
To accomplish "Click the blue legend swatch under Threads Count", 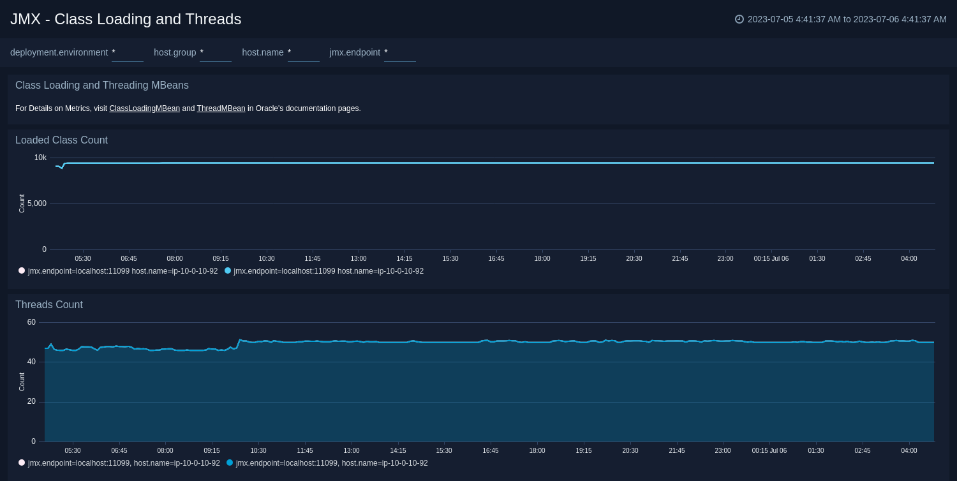I will 230,463.
